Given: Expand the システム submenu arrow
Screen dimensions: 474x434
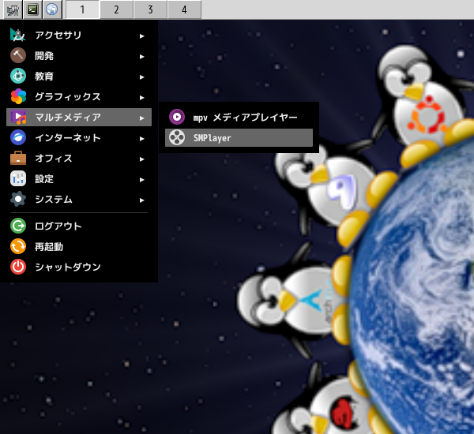Looking at the screenshot, I should click(x=141, y=200).
